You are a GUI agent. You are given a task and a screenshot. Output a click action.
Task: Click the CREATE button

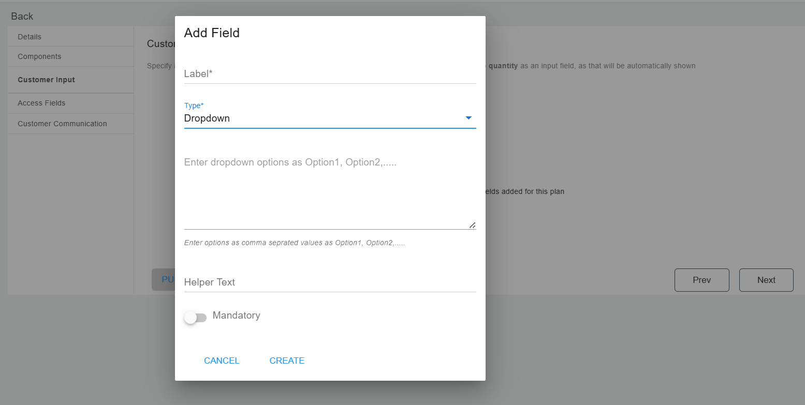tap(287, 361)
